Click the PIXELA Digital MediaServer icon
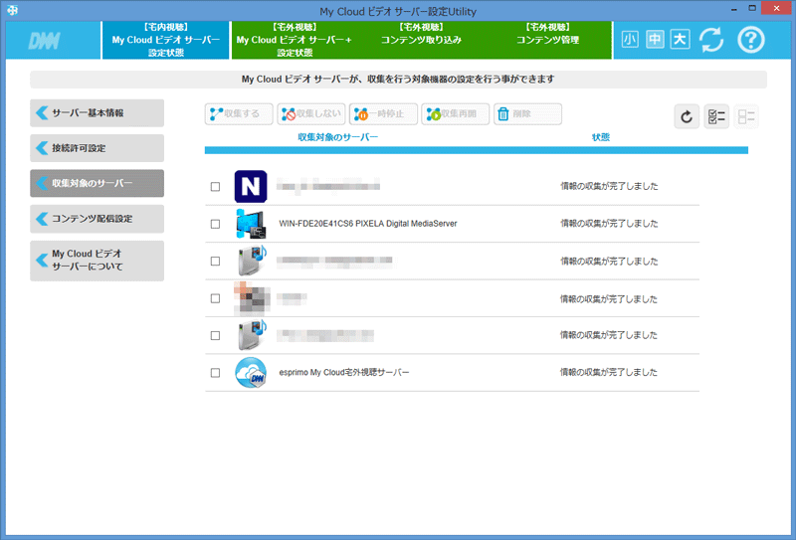 click(251, 224)
